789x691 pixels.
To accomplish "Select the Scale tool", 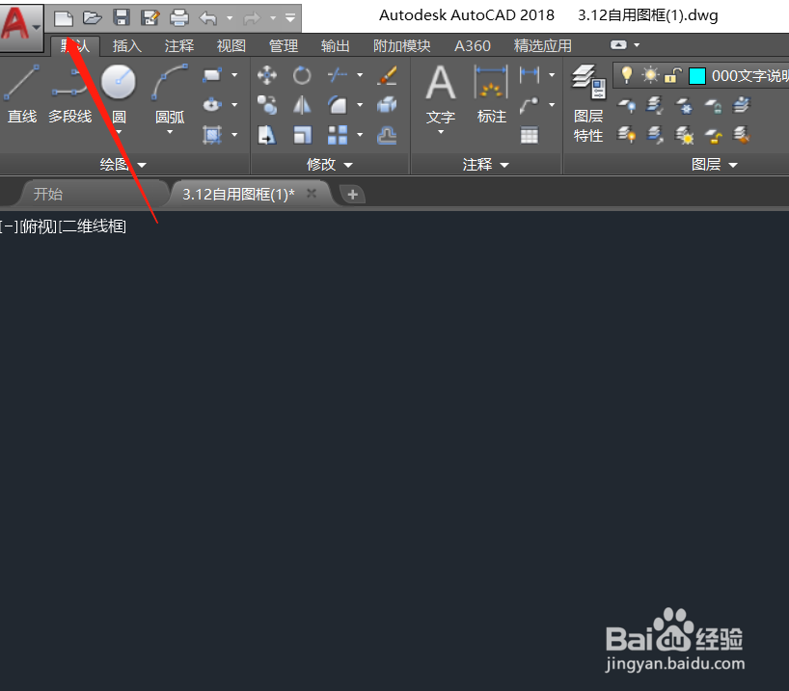I will [x=302, y=135].
